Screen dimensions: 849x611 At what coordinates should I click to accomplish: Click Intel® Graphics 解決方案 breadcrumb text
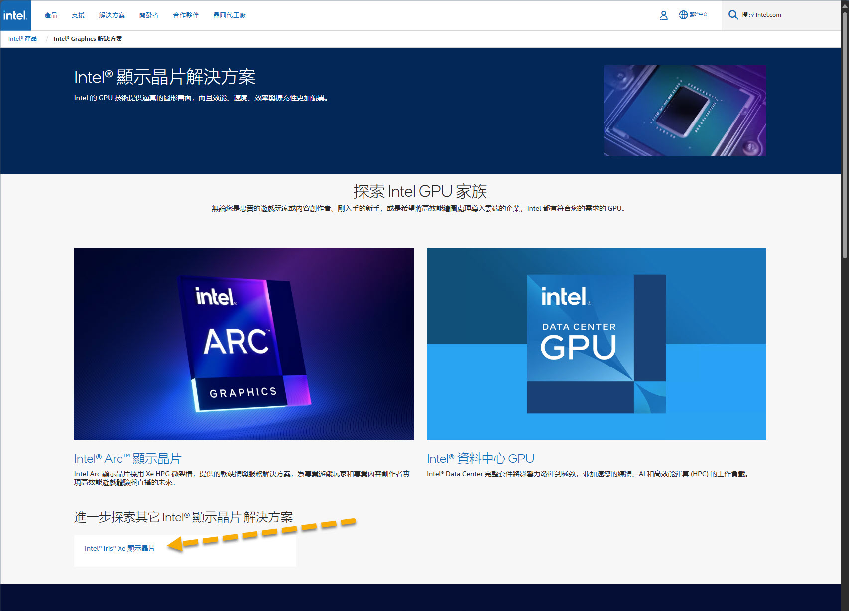pyautogui.click(x=88, y=39)
